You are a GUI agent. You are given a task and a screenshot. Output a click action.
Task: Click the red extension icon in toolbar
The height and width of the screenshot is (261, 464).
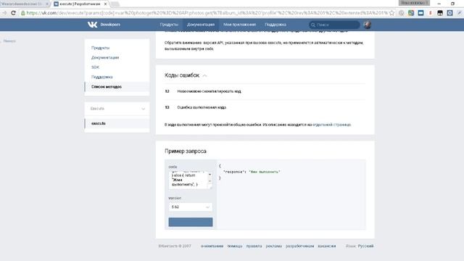pos(430,13)
